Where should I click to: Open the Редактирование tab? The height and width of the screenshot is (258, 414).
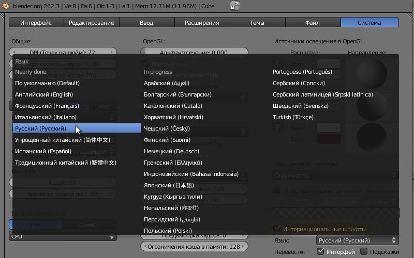[91, 23]
